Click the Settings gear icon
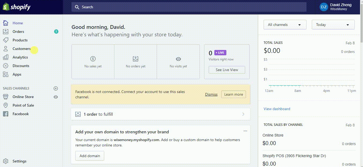Screen dimensions: 363x167 [6, 161]
